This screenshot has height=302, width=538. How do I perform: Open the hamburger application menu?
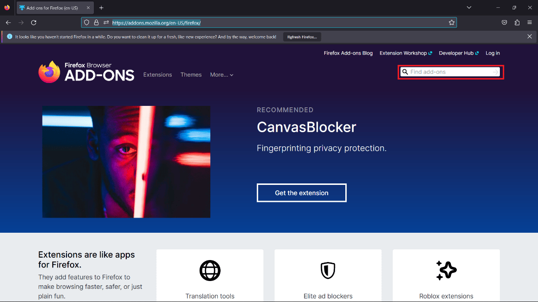coord(530,22)
